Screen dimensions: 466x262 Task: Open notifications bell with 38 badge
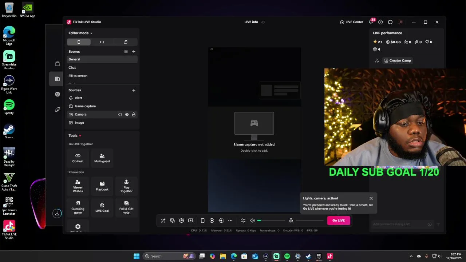coord(371,22)
